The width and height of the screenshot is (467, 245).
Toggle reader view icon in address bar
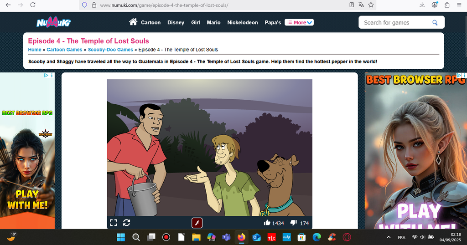coord(352,5)
